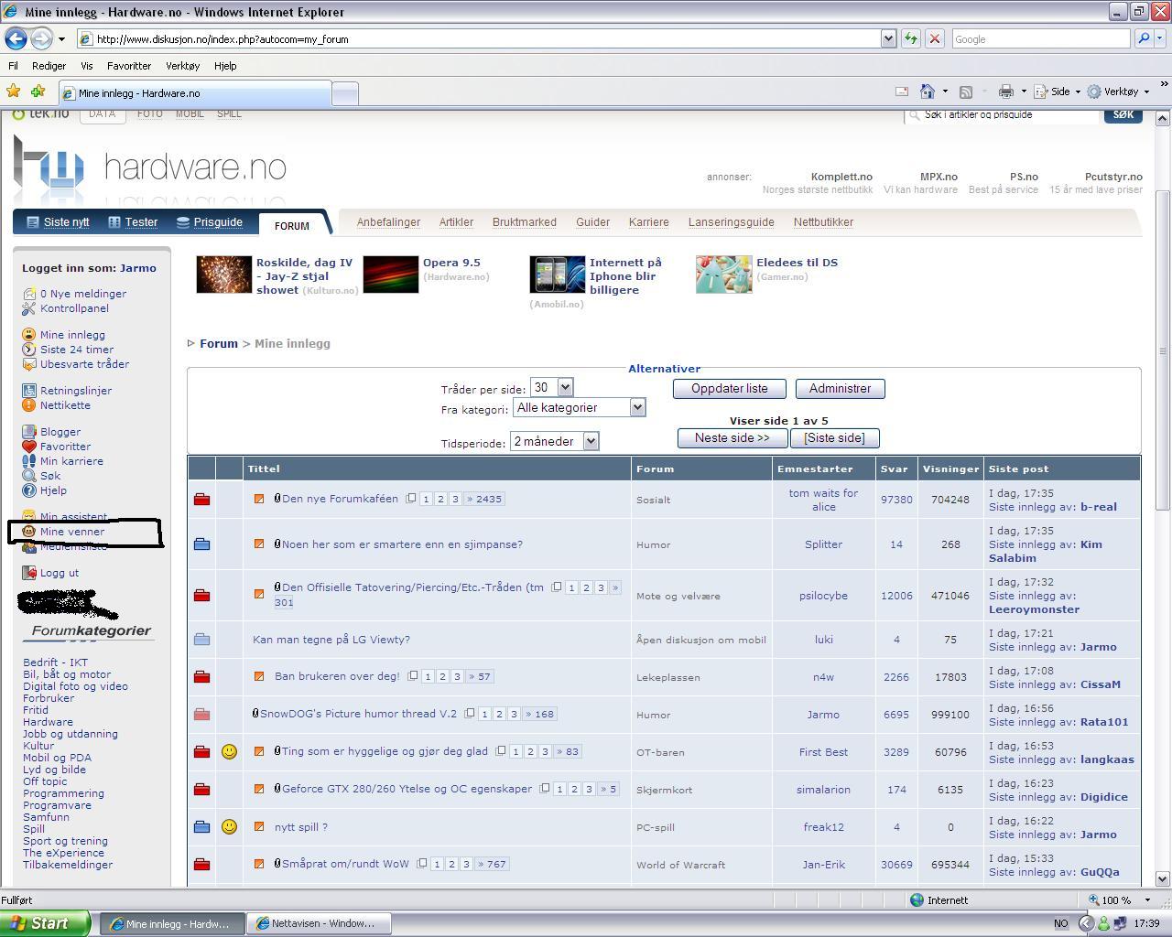Click the Hardware forum category link
Screen dimensions: 1172x937
pos(48,722)
